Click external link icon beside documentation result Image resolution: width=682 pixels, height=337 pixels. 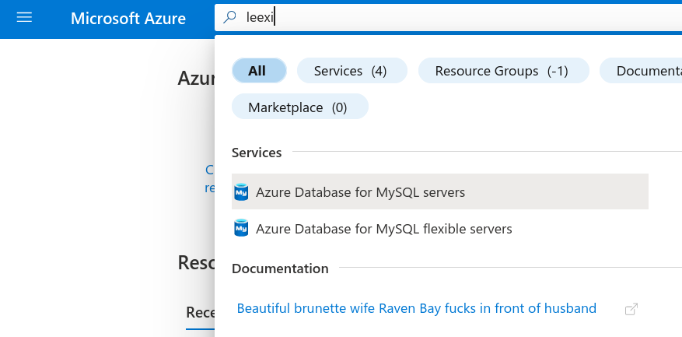click(631, 309)
